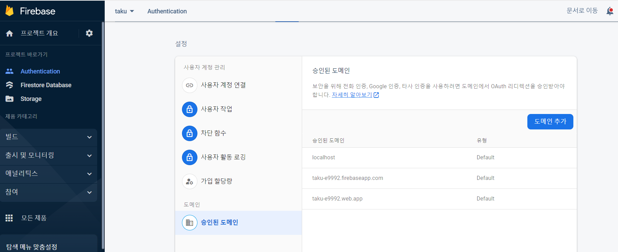Select the 승인된 도메인 settings item
618x252 pixels.
point(238,222)
